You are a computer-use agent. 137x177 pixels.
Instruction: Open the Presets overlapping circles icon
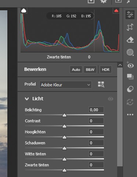tap(130, 89)
